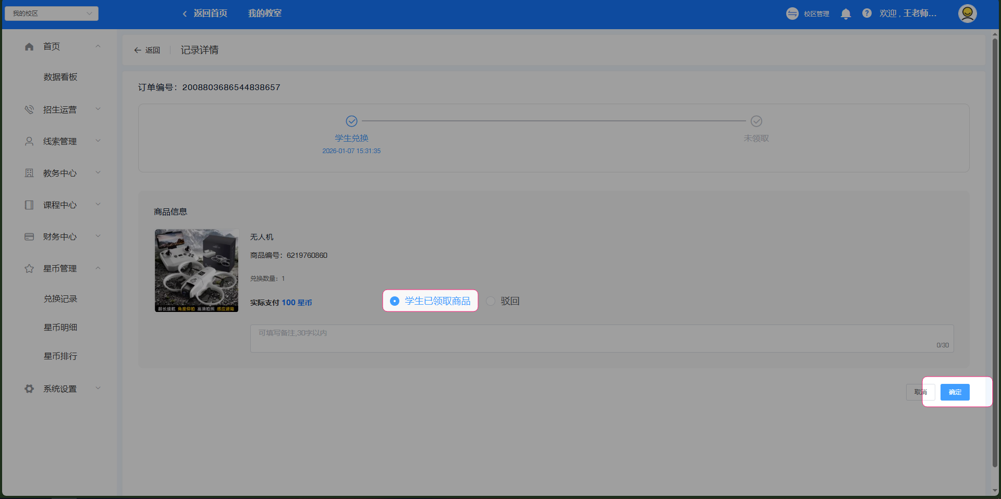Expand the 招生运营 menu chevron

[x=98, y=109]
